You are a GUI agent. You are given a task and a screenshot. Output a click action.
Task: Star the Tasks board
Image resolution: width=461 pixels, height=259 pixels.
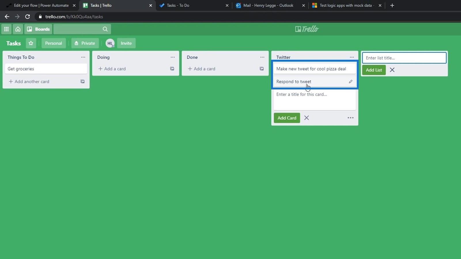click(31, 43)
